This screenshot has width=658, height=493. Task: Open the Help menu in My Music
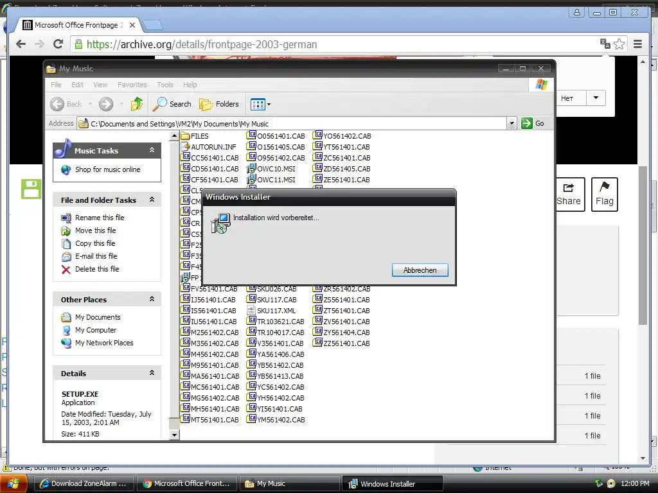pyautogui.click(x=190, y=85)
